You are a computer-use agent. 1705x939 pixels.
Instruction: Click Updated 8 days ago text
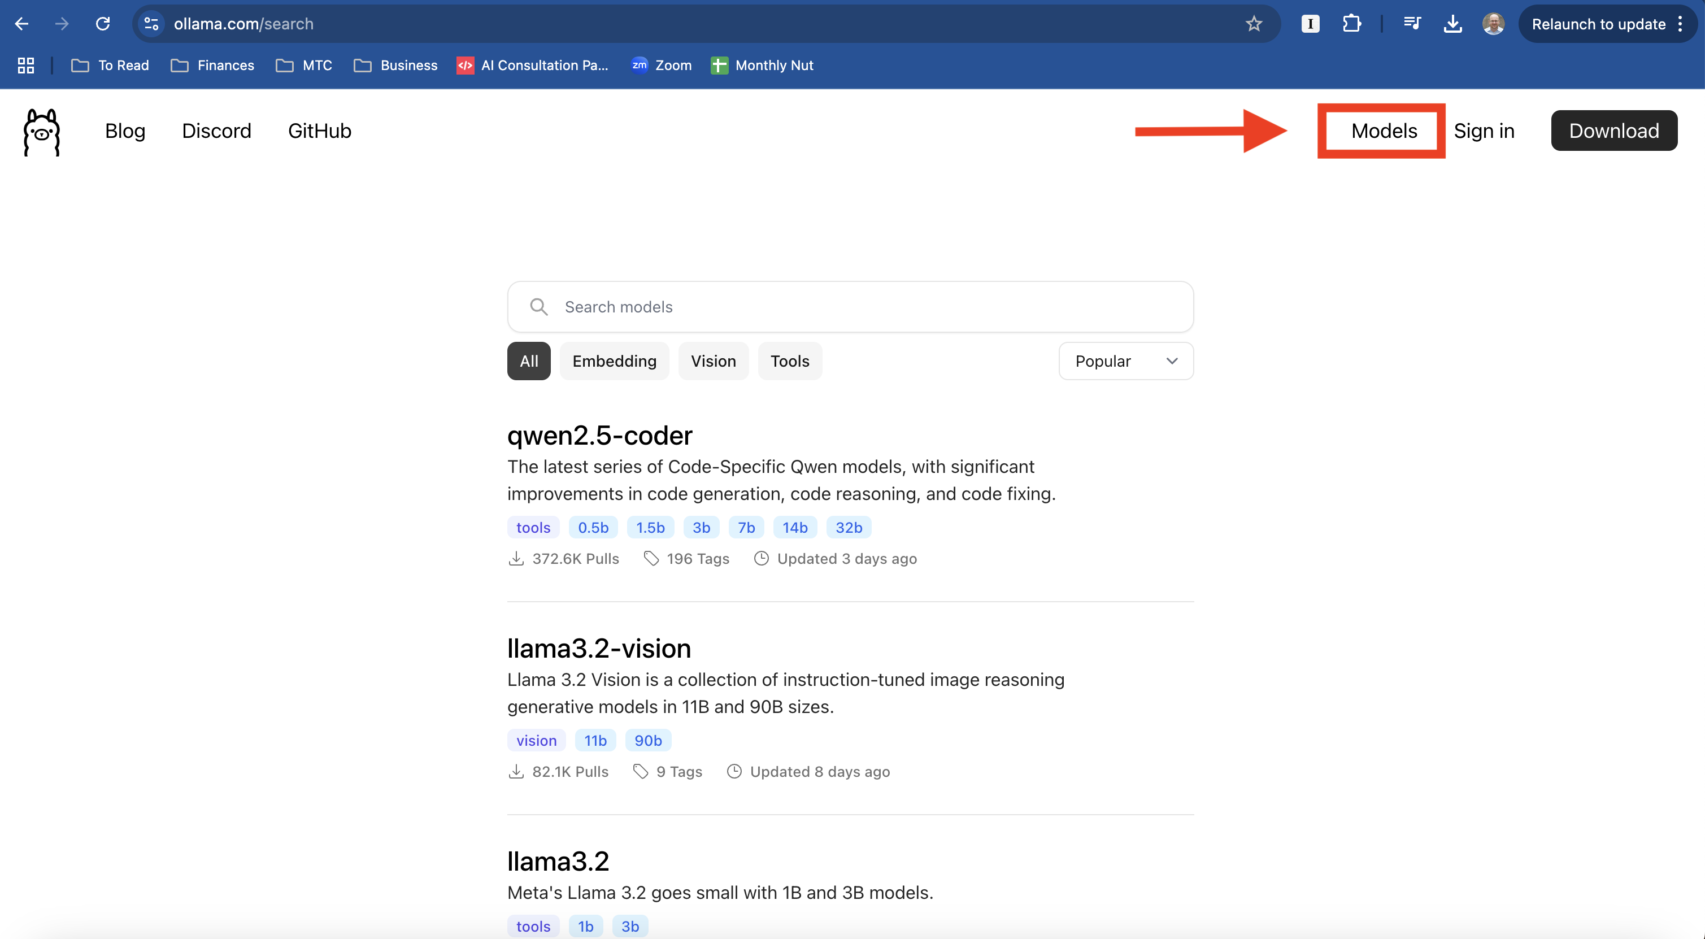819,772
